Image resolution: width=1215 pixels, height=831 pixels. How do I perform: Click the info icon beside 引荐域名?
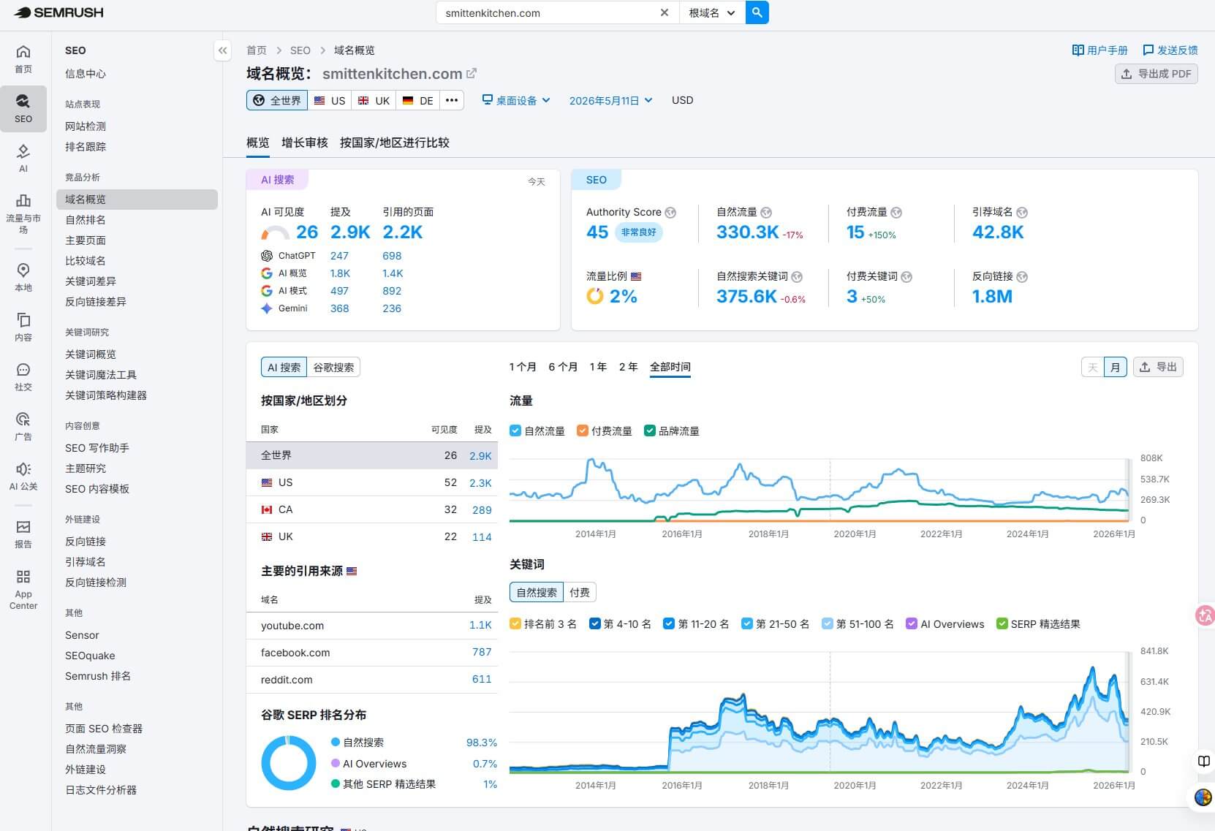coord(1022,213)
